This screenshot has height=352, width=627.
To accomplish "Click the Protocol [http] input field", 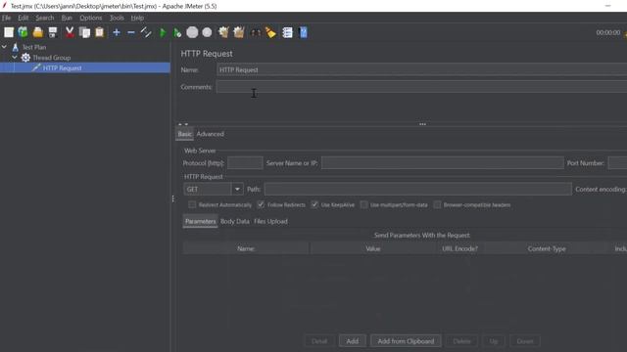I will (245, 163).
